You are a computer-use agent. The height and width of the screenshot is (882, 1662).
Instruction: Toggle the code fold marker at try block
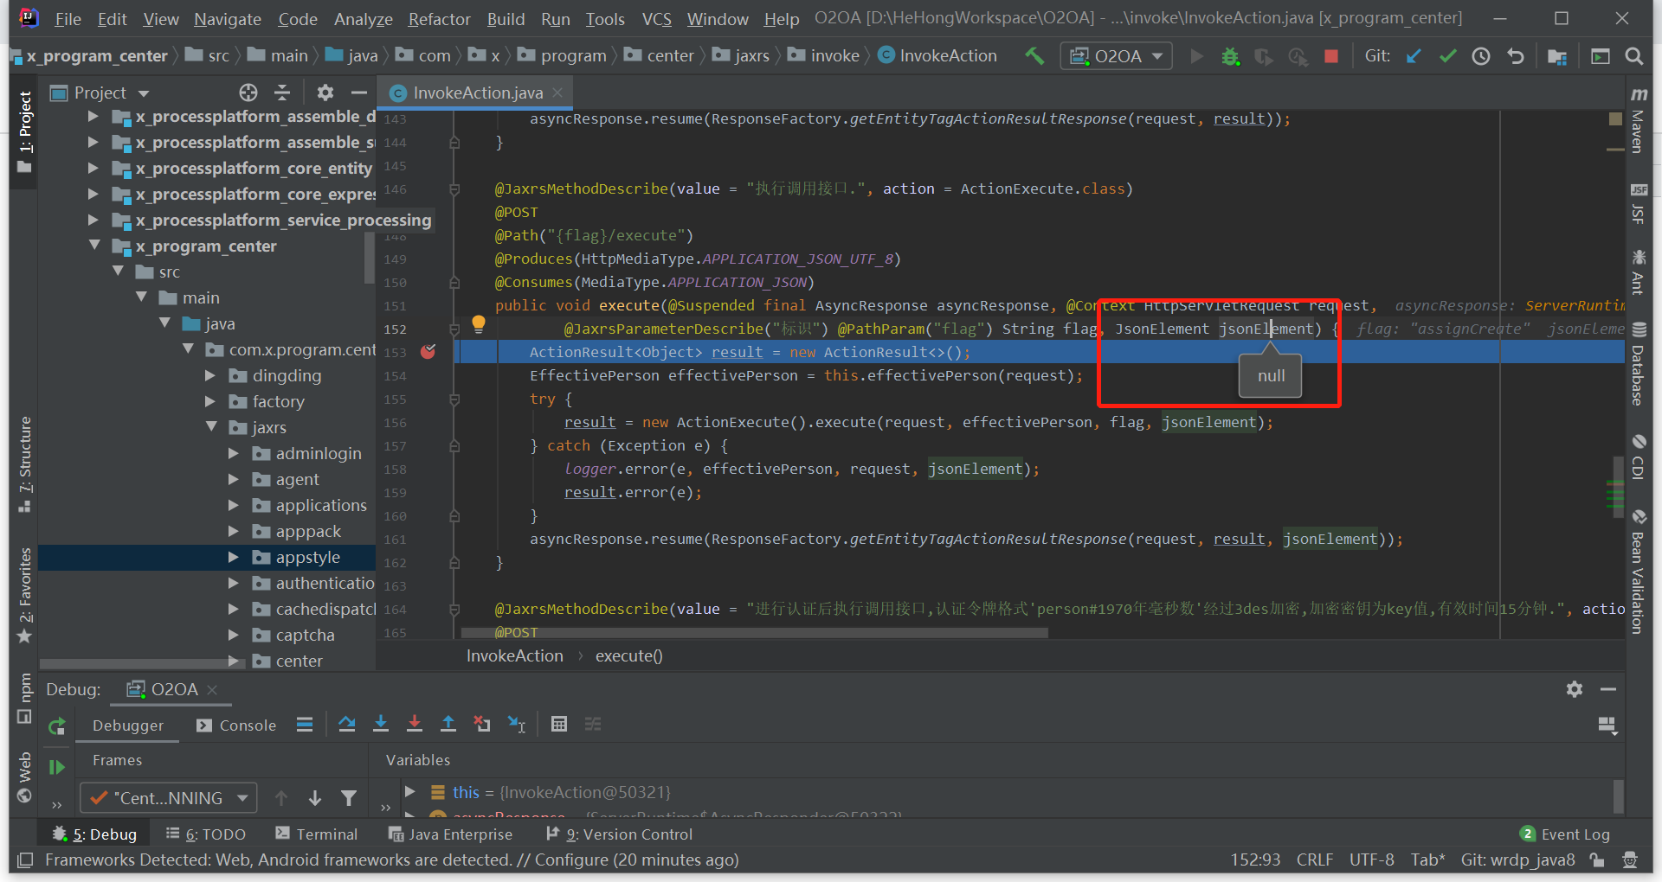(454, 399)
